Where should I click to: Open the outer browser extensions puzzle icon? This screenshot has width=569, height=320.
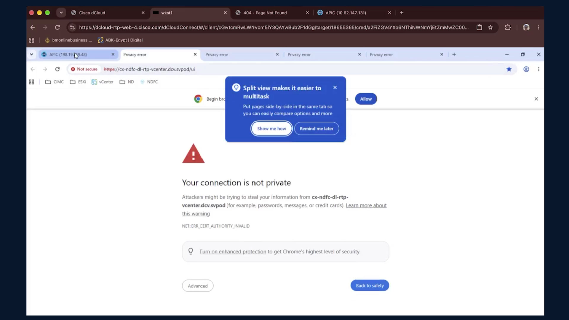(508, 27)
